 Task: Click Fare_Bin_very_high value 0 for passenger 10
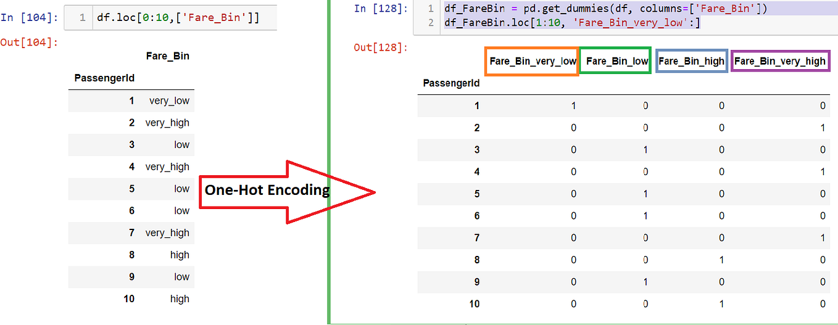click(823, 304)
